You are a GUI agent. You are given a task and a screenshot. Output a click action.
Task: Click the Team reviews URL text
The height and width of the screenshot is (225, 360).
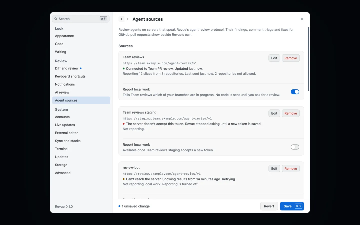click(160, 63)
